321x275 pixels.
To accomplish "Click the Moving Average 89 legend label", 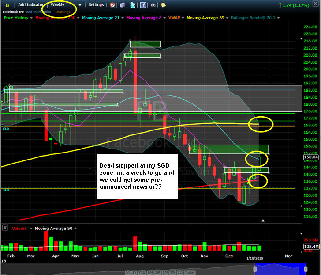I will pos(205,18).
